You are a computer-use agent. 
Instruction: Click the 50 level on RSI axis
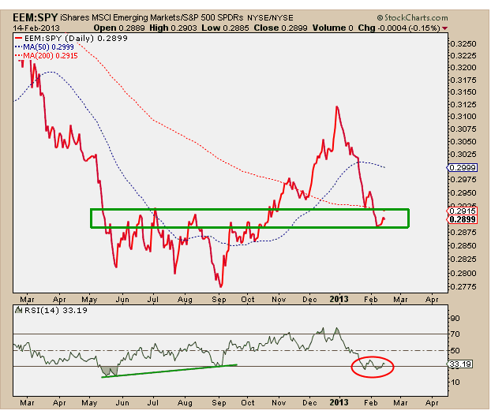[455, 350]
